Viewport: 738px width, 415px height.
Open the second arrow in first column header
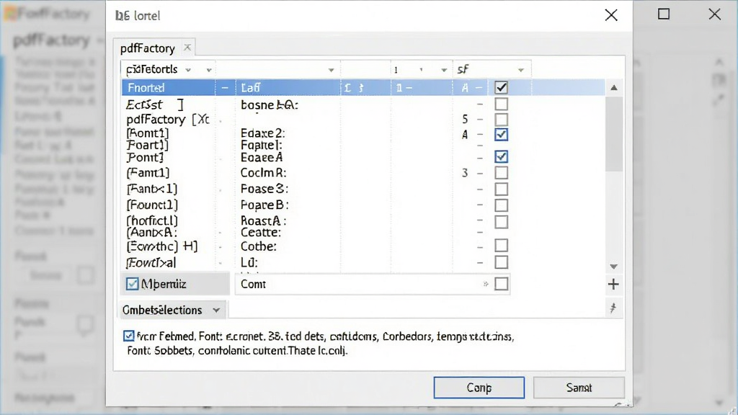208,70
